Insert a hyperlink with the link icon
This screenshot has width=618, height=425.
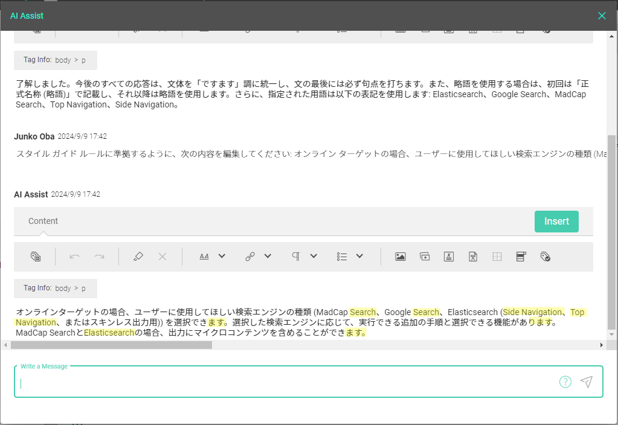250,257
